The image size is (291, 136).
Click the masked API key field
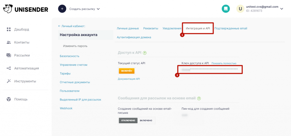[x=210, y=69]
